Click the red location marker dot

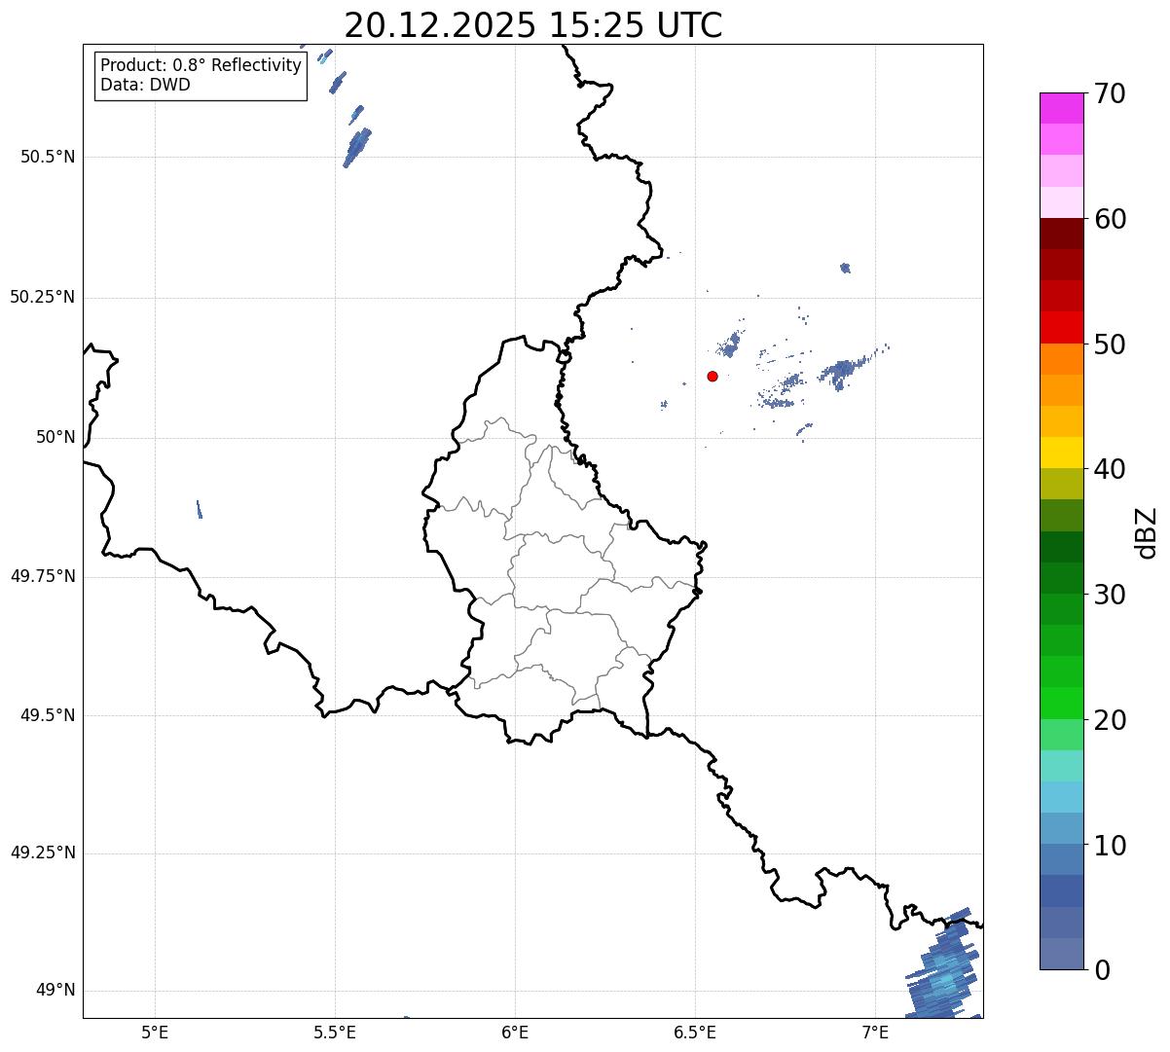(x=713, y=377)
